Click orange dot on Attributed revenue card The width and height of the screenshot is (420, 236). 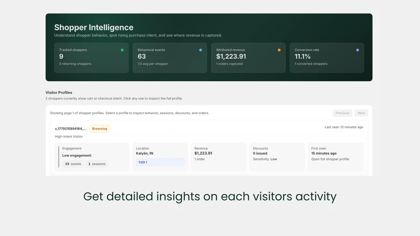click(279, 50)
